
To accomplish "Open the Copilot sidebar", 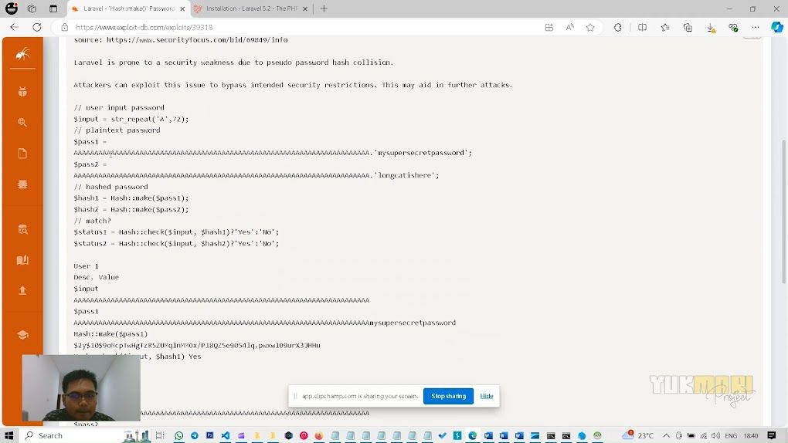I will [x=777, y=27].
